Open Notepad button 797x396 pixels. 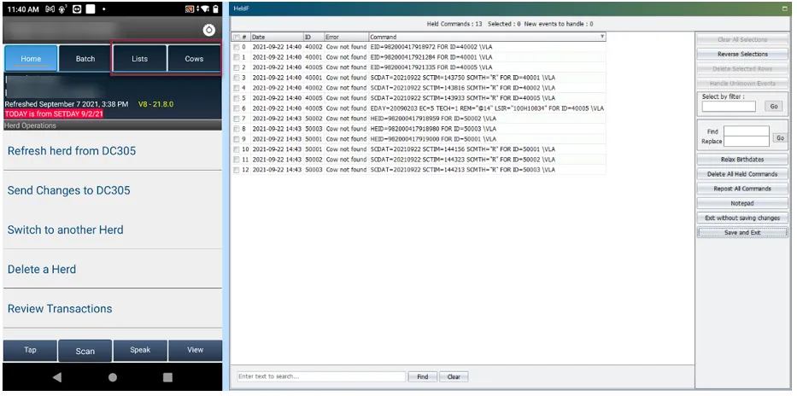coord(742,204)
